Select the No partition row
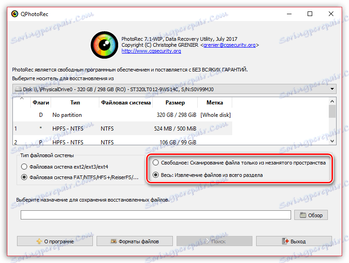Viewport: 349px width, 263px height. click(x=122, y=115)
